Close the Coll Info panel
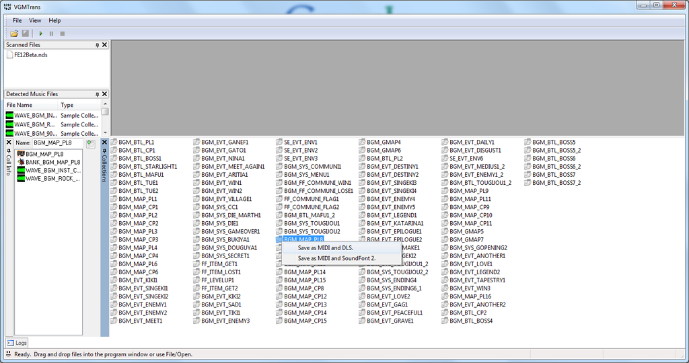The image size is (689, 363). tap(9, 143)
